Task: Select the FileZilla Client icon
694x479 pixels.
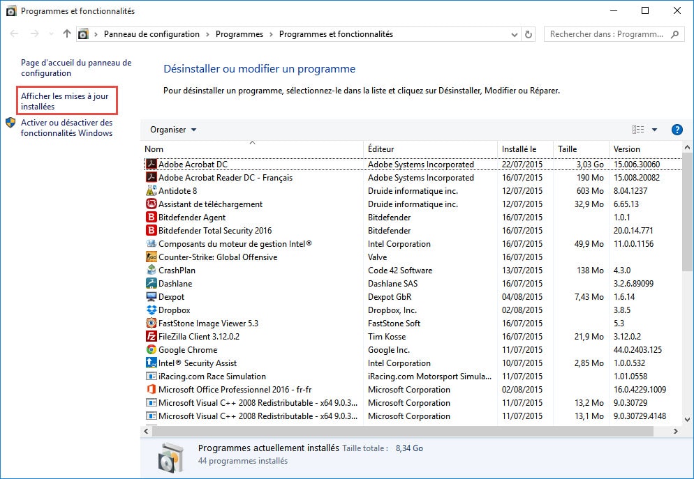Action: tap(152, 336)
